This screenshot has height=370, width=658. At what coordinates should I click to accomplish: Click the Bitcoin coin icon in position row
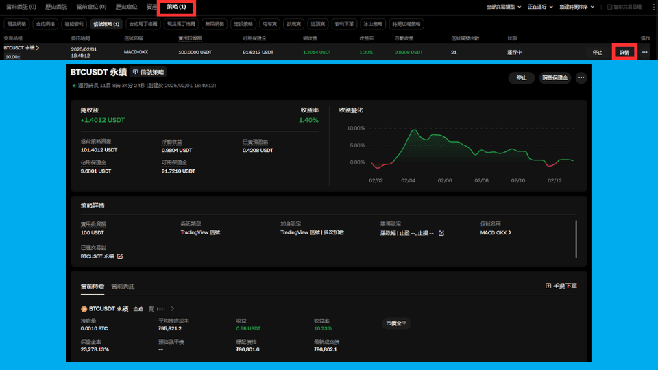click(84, 309)
